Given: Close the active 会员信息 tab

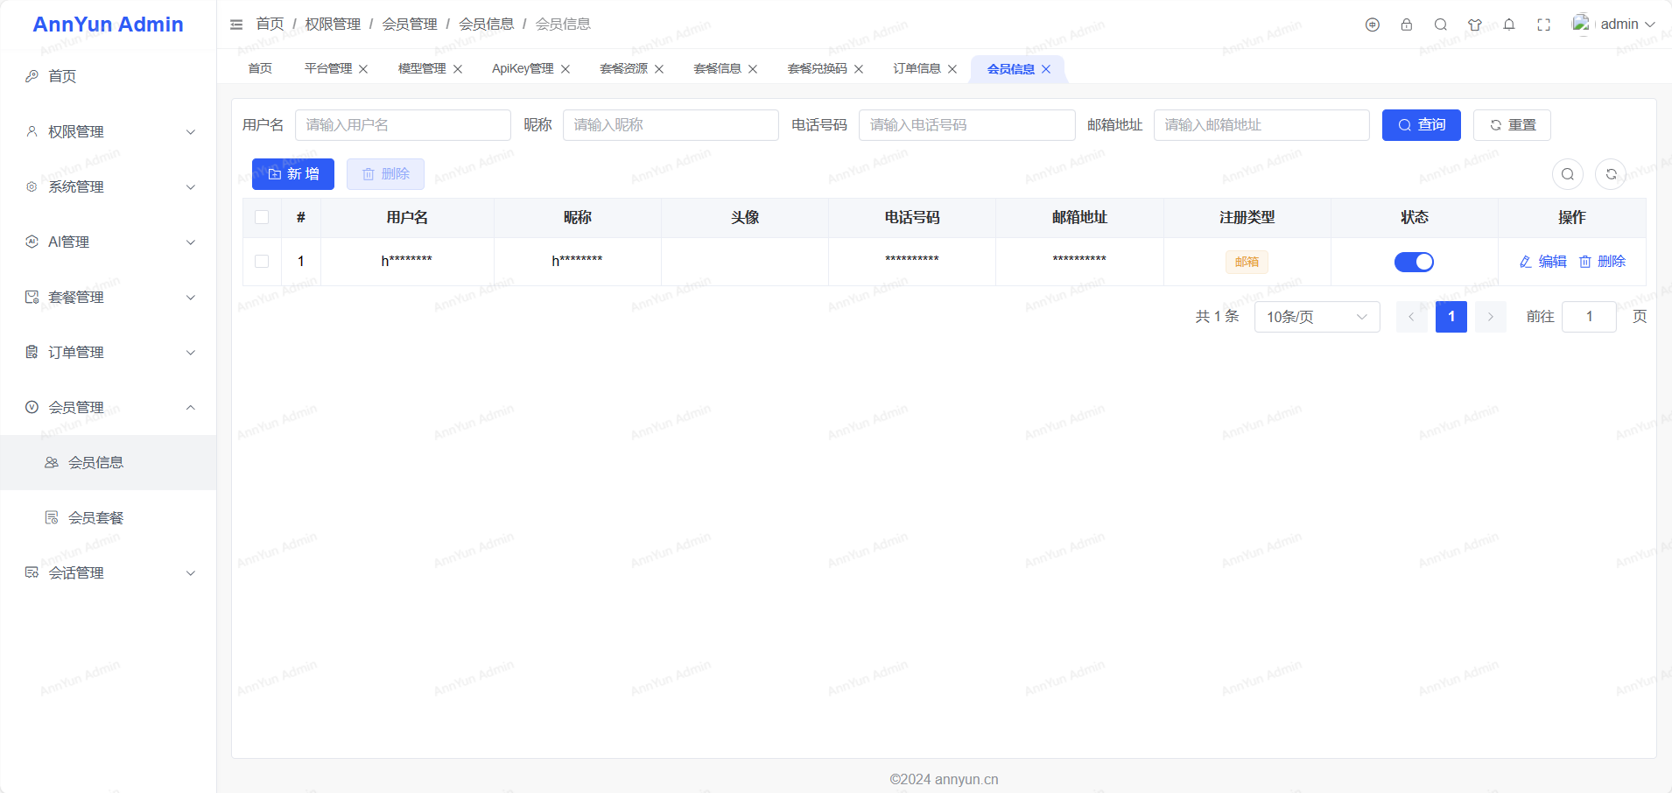Looking at the screenshot, I should [x=1046, y=69].
